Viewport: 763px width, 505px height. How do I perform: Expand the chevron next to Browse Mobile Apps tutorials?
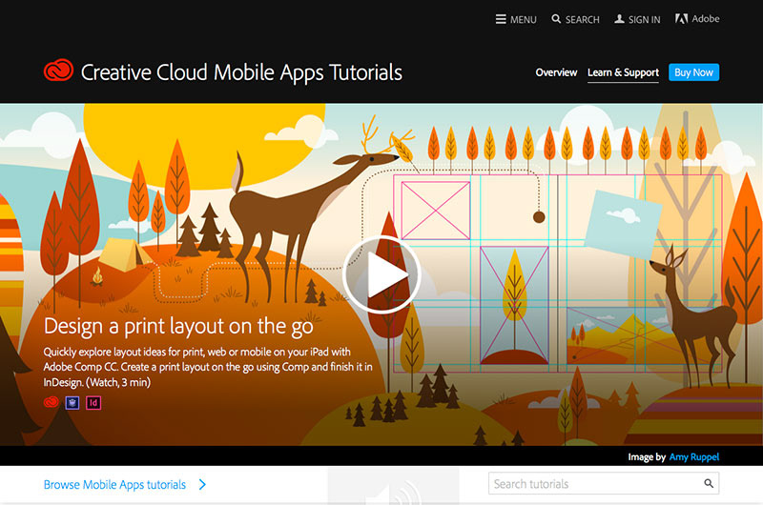[202, 485]
